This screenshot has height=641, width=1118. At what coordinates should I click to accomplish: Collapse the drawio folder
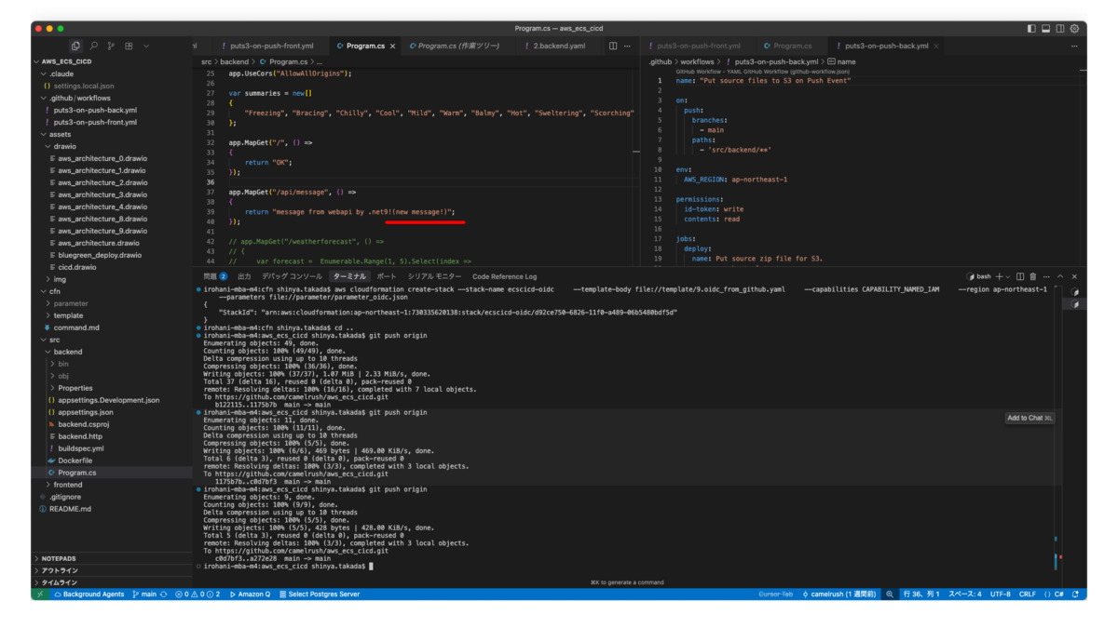[111, 146]
